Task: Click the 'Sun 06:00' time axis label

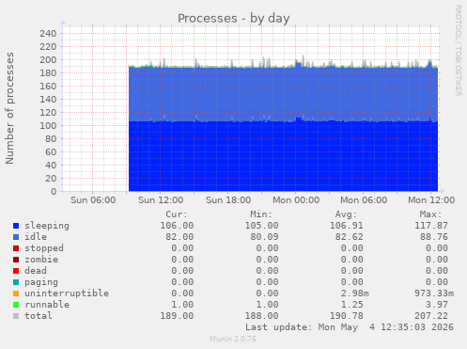Action: 93,200
